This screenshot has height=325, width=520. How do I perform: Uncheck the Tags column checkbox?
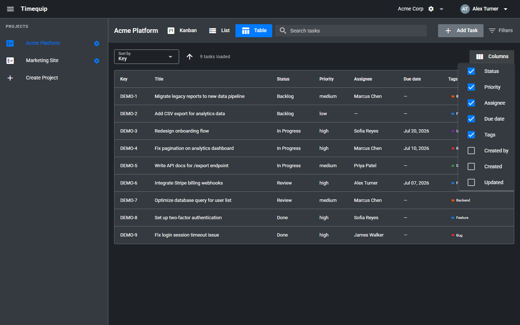pyautogui.click(x=471, y=135)
